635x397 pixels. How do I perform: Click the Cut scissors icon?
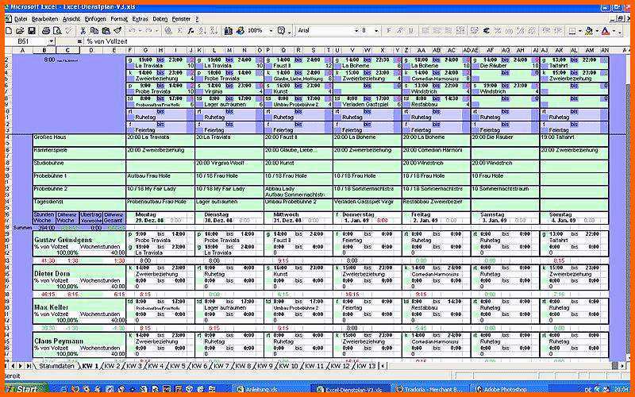[83, 30]
